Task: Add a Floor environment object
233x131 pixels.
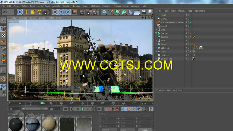Action: point(137,12)
